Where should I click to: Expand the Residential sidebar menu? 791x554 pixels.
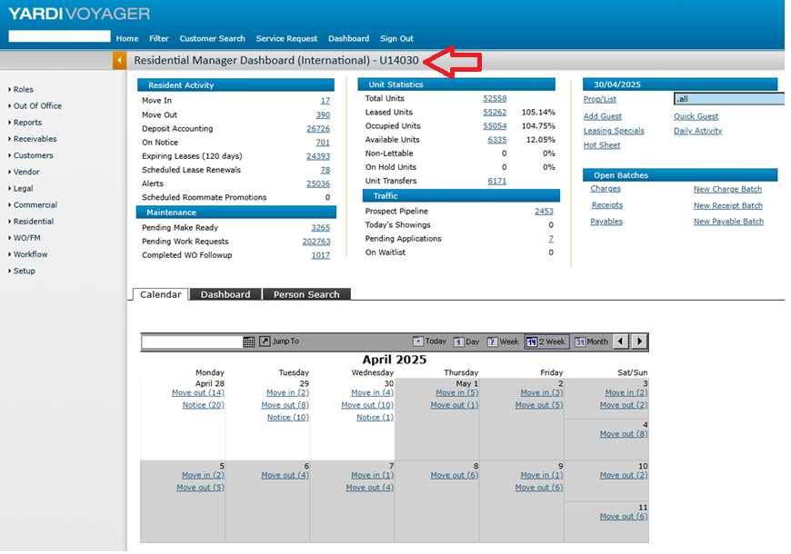point(33,222)
